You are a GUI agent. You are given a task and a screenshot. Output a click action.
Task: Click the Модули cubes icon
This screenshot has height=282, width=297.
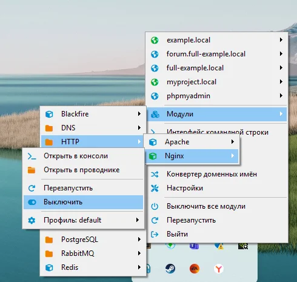155,114
